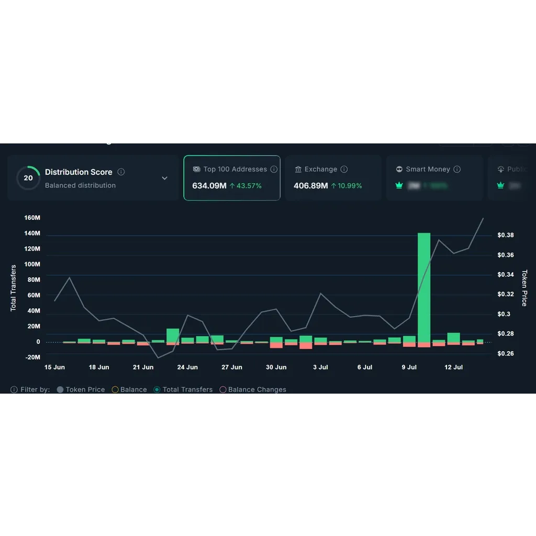Click the 15 Jun date label
This screenshot has height=536, width=536.
pyautogui.click(x=54, y=367)
